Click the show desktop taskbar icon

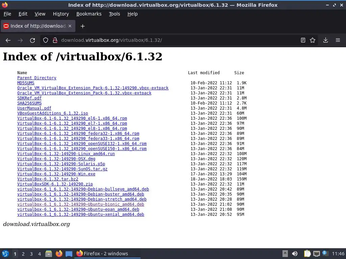69,254
